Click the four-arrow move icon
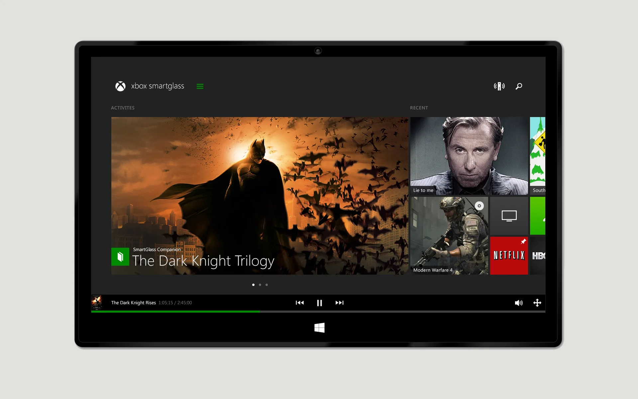Screen dimensions: 638x399 (537, 303)
